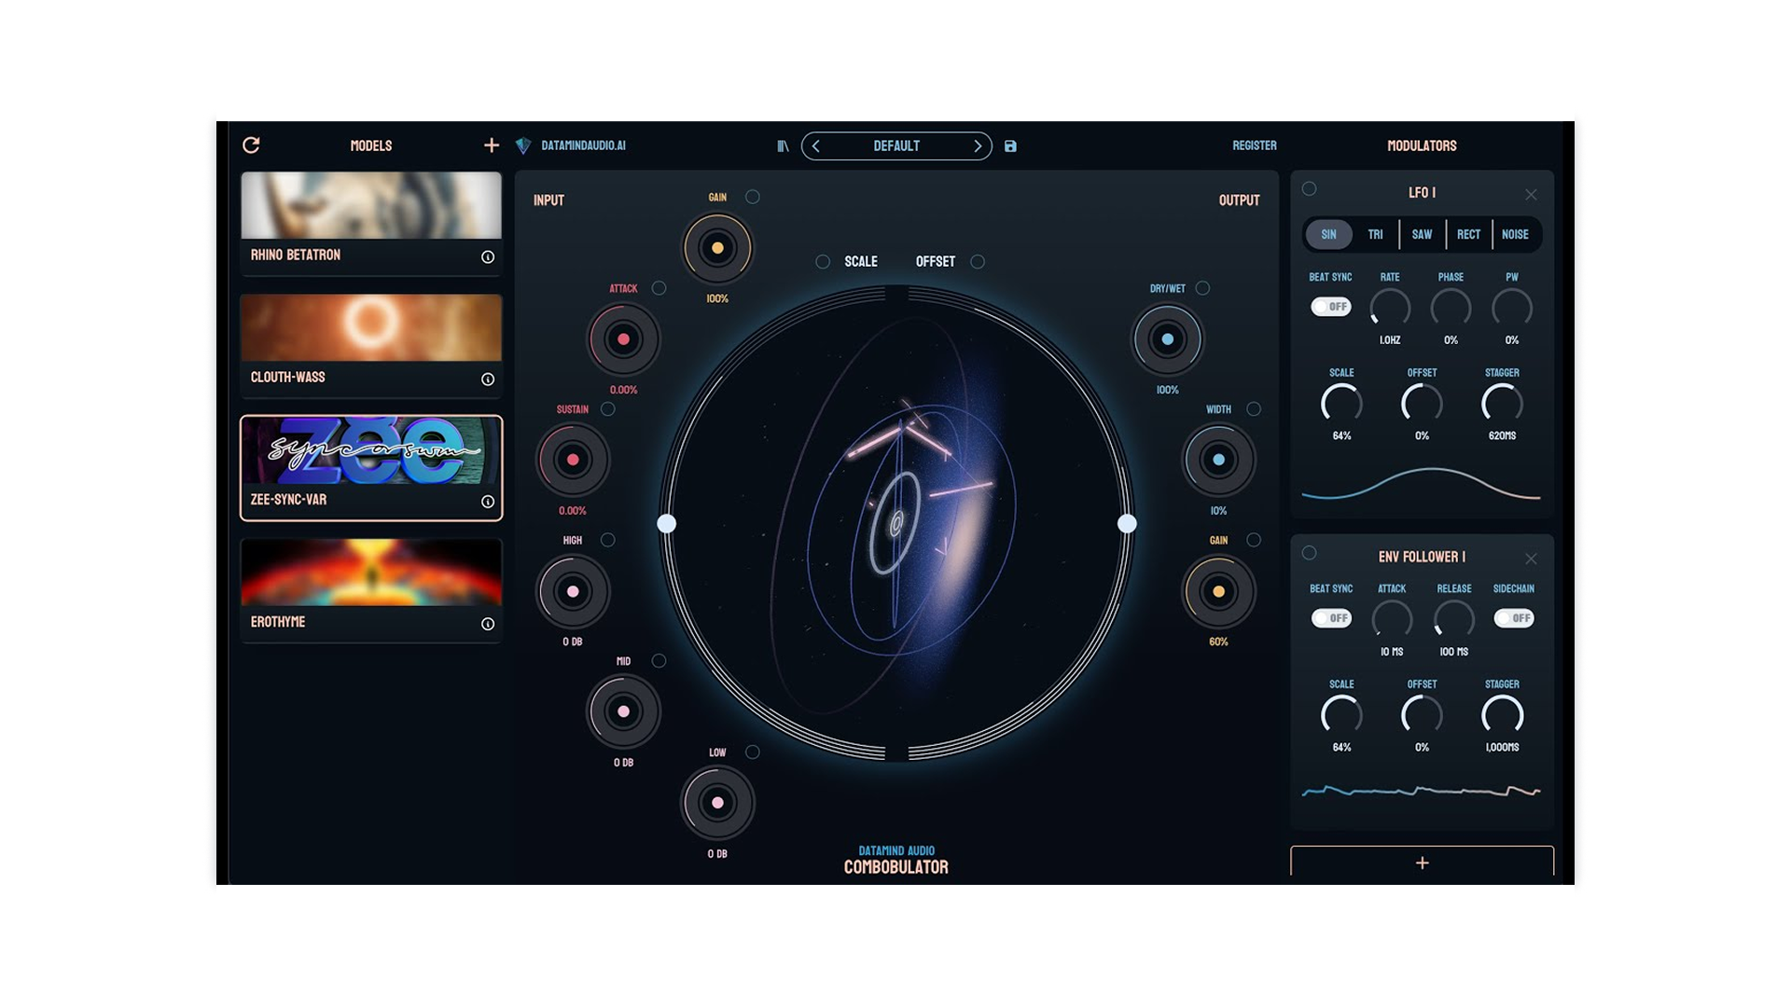The height and width of the screenshot is (1007, 1791).
Task: Go to next preset with right chevron
Action: click(x=977, y=146)
